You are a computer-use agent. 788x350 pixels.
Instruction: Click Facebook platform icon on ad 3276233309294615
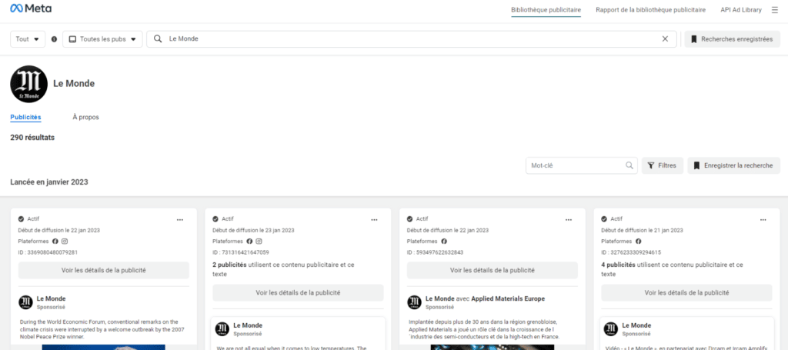click(x=638, y=241)
